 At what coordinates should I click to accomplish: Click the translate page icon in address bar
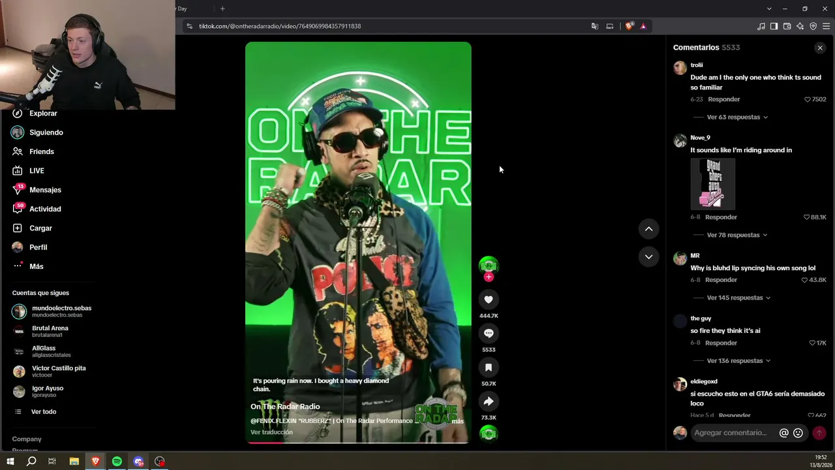point(595,26)
